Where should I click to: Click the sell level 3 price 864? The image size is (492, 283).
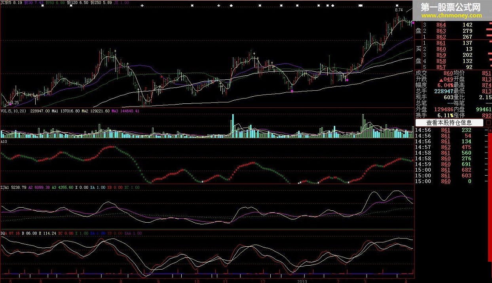tap(441, 25)
